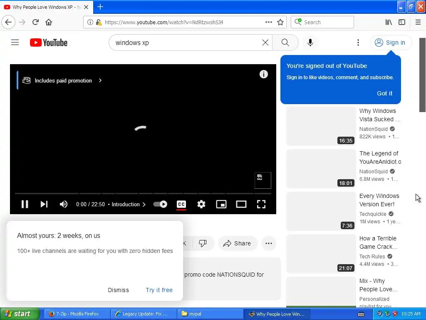
Task: Dismiss the 2 weeks free offer
Action: pyautogui.click(x=118, y=290)
